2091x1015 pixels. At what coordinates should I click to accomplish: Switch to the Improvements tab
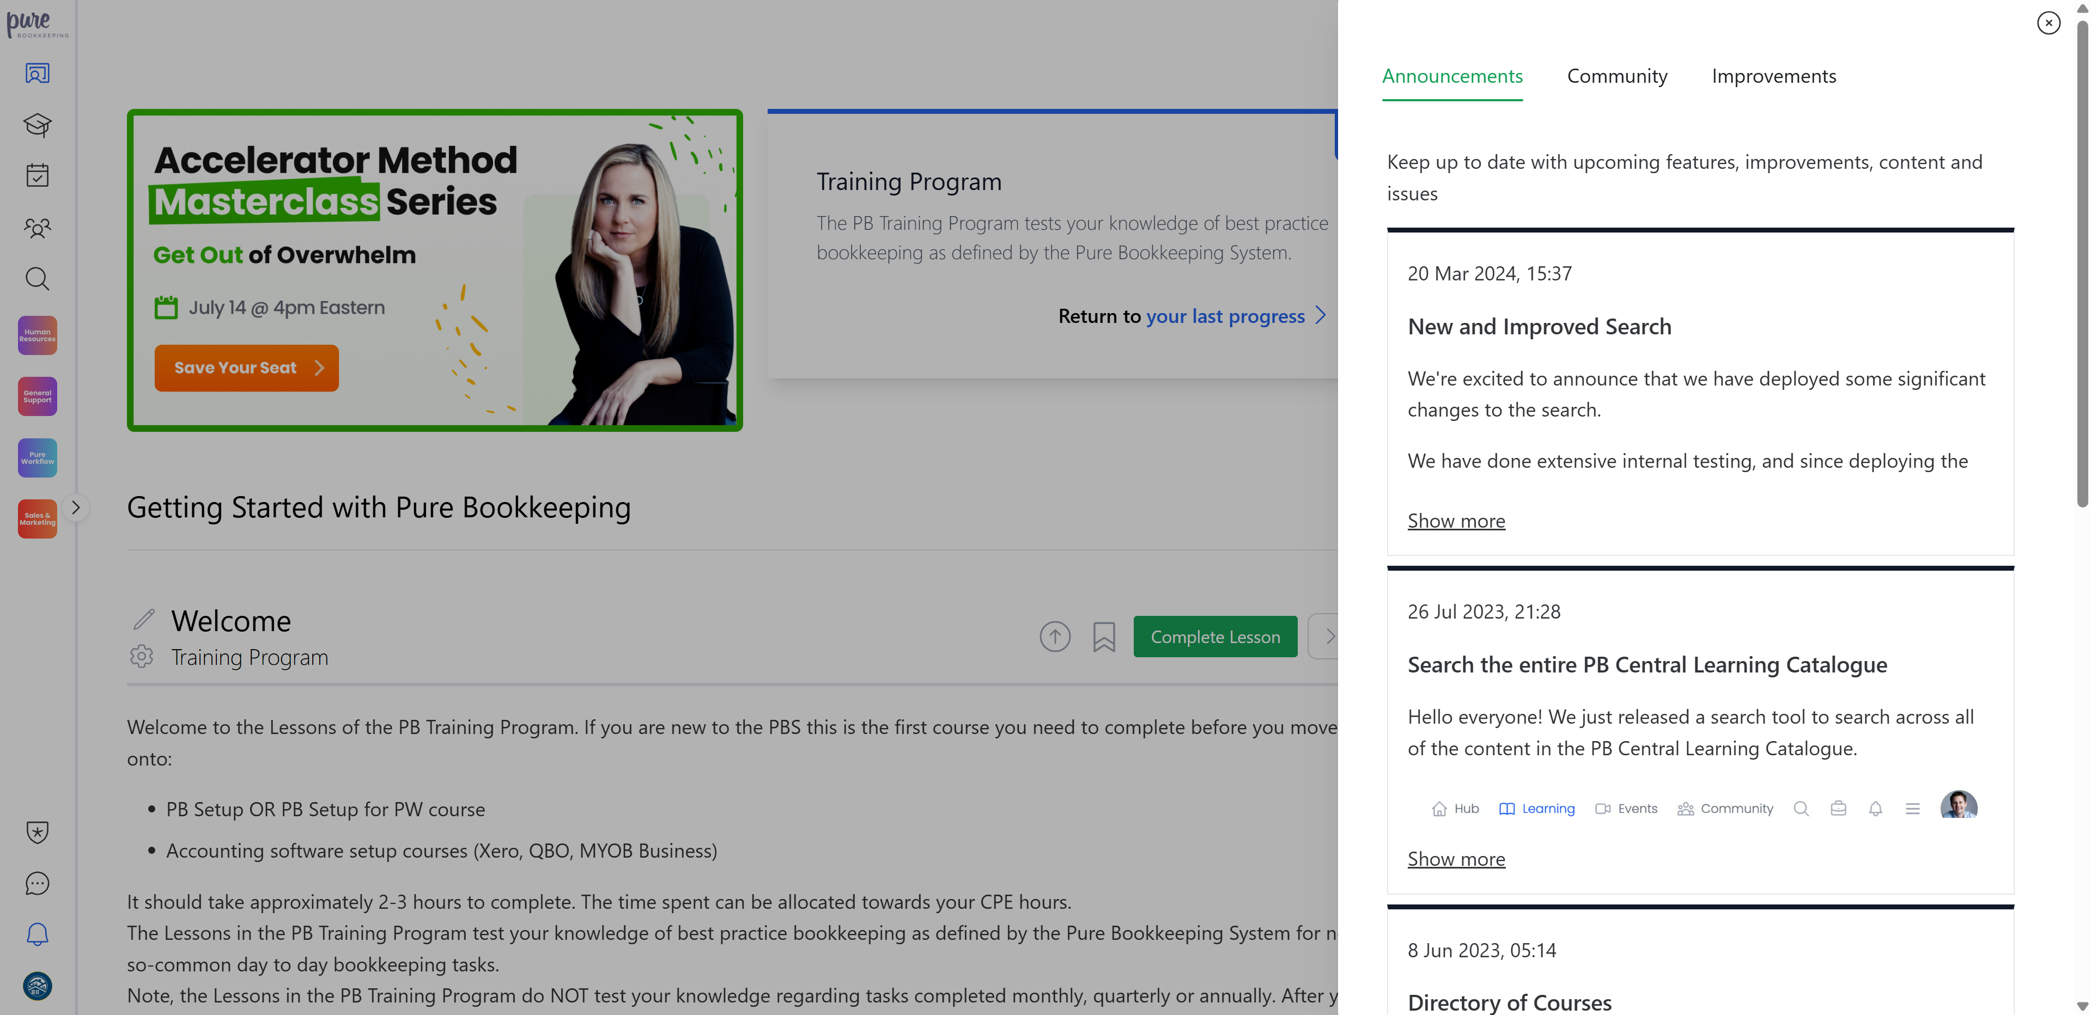pos(1773,76)
